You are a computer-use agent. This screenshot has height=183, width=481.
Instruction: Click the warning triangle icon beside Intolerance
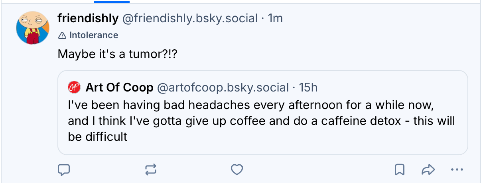click(x=62, y=35)
